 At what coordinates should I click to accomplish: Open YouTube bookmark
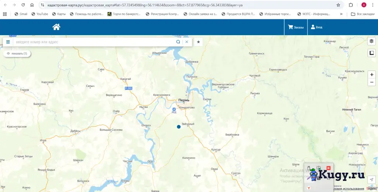point(40,14)
